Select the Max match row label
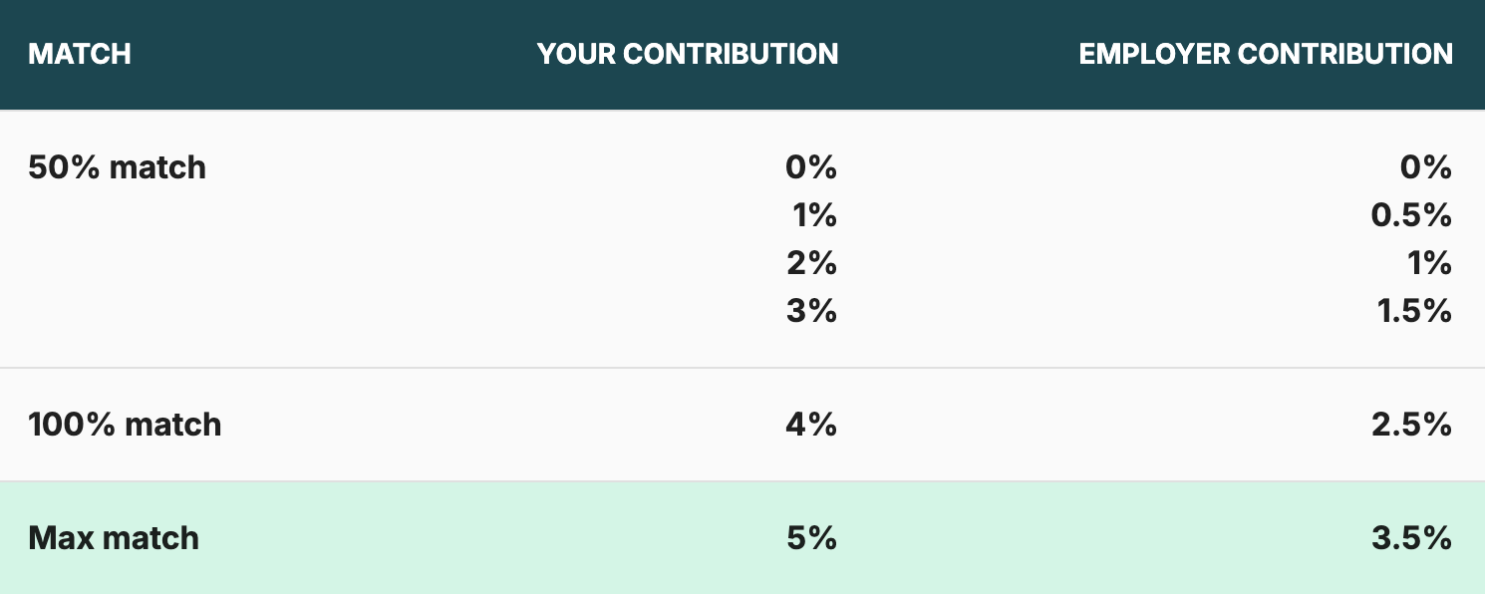The width and height of the screenshot is (1485, 594). tap(114, 538)
